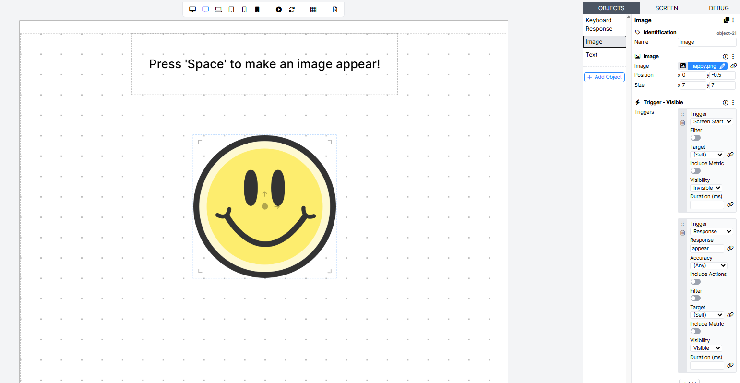Open the DEBUG tab
The image size is (740, 383).
pos(718,8)
